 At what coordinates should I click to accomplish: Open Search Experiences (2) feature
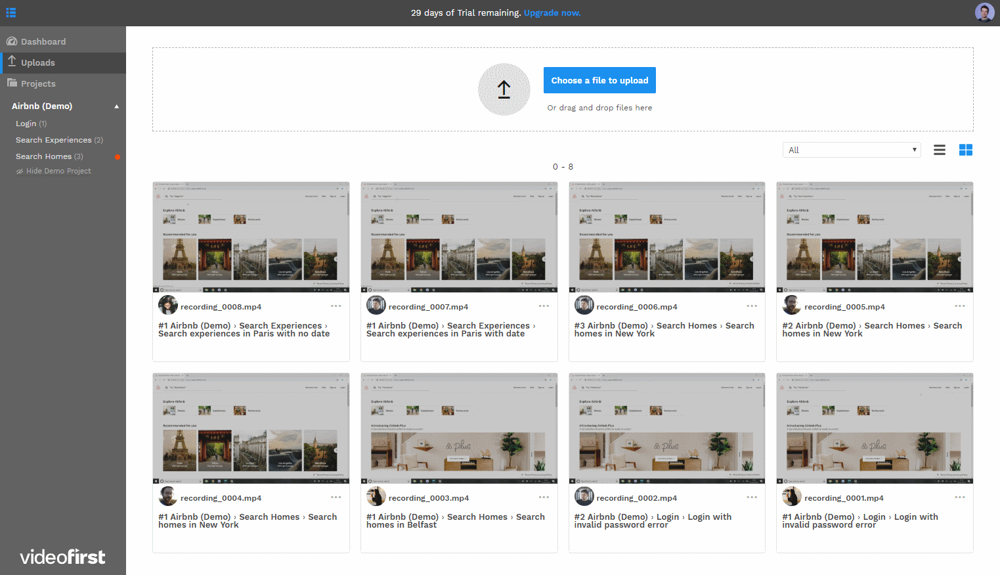click(x=59, y=140)
